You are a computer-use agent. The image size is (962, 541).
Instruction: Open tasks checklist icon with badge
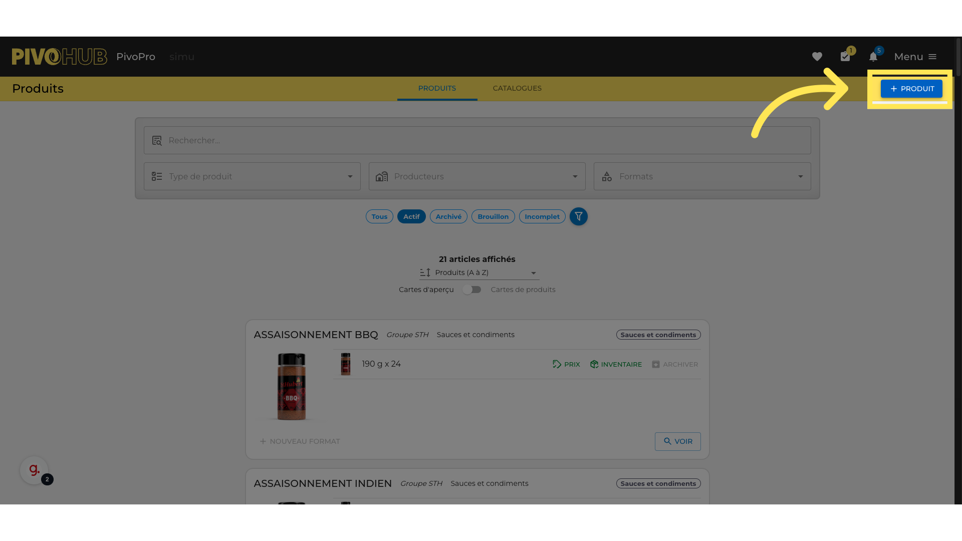(845, 57)
